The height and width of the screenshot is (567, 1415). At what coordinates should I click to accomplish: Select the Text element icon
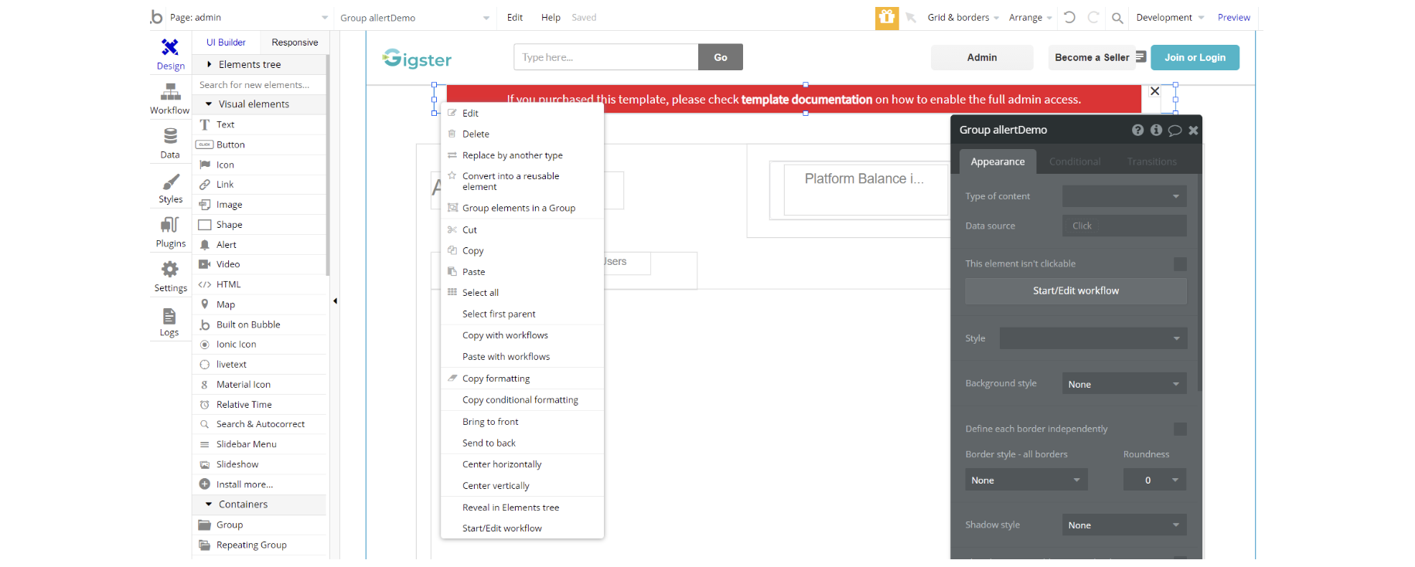(205, 124)
